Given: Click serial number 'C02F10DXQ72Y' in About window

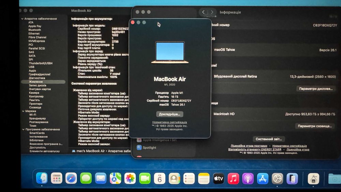Looking at the screenshot, I should [181, 101].
